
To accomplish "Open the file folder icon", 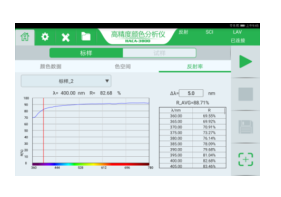I will coord(86,36).
